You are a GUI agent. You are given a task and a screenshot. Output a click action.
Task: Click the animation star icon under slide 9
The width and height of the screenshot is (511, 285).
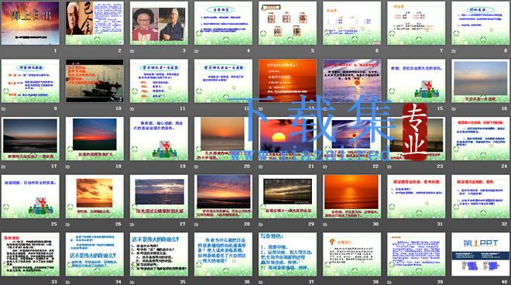pyautogui.click(x=3, y=109)
